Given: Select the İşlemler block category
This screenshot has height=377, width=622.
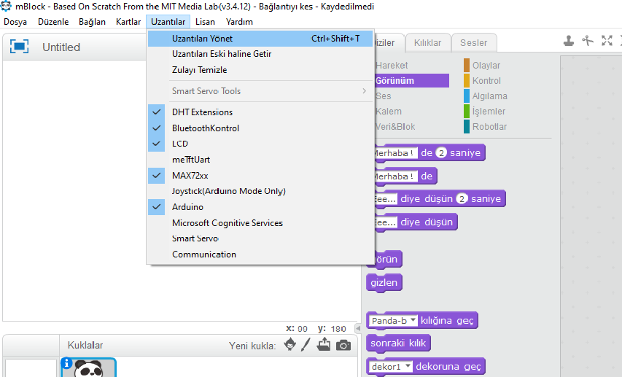Looking at the screenshot, I should pyautogui.click(x=489, y=111).
